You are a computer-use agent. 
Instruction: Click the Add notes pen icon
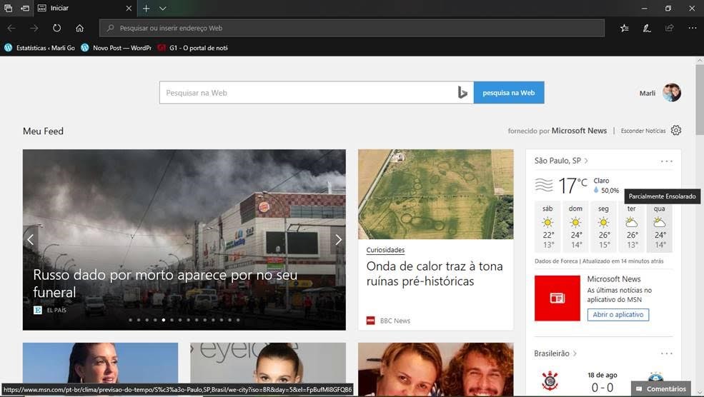646,28
